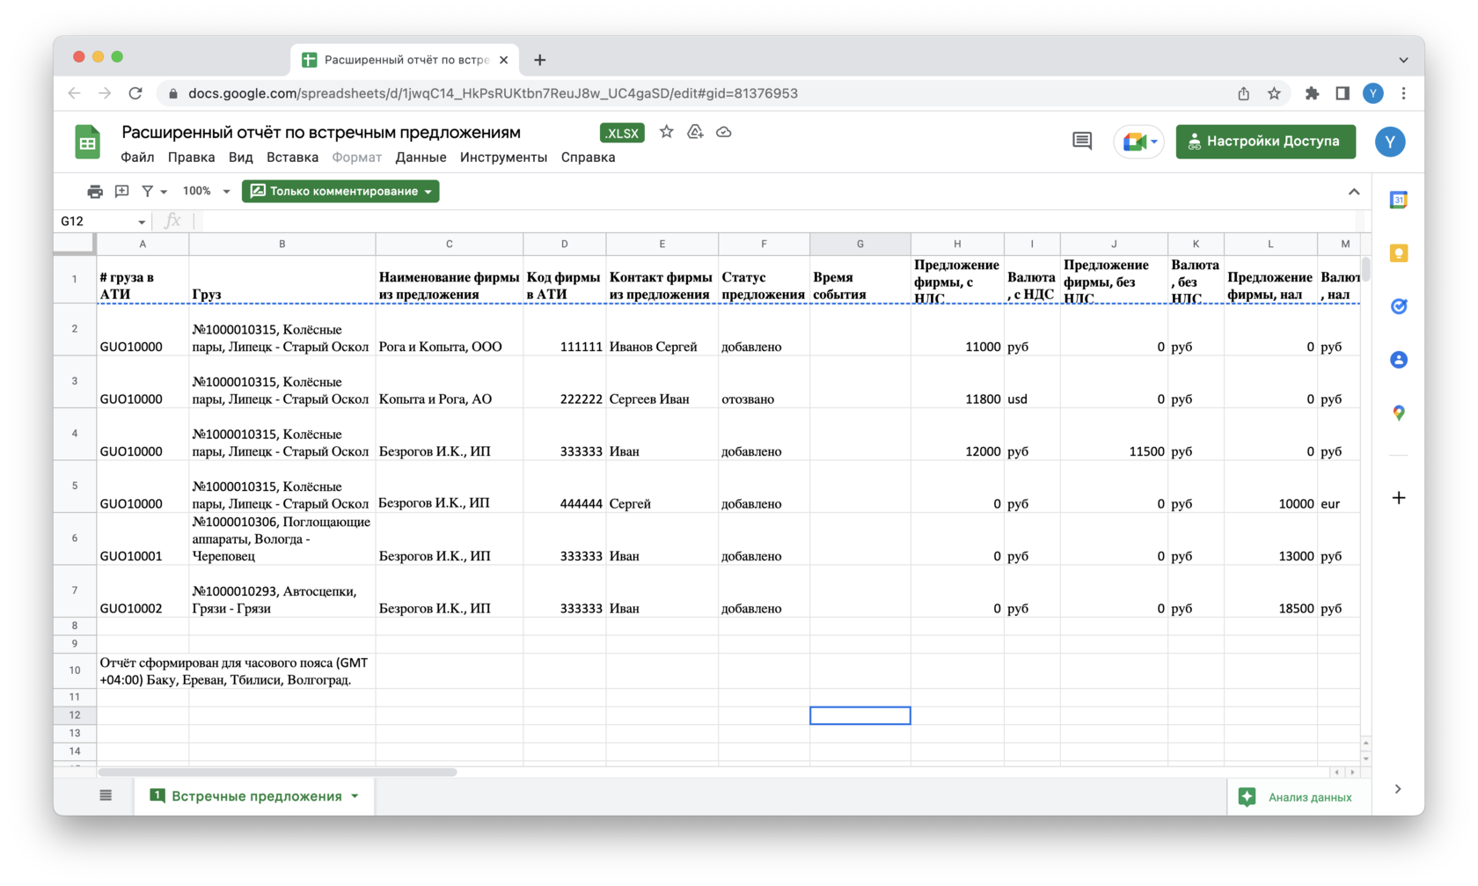Viewport: 1478px width, 886px height.
Task: Open the Файл menu
Action: 137,157
